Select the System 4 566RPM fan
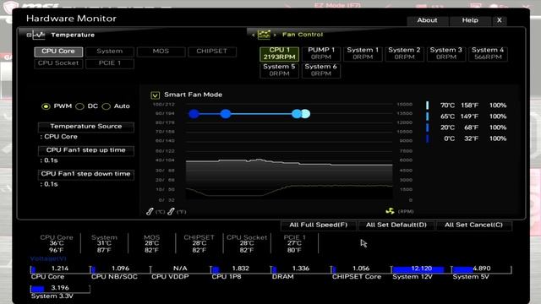This screenshot has height=304, width=541. (x=488, y=54)
